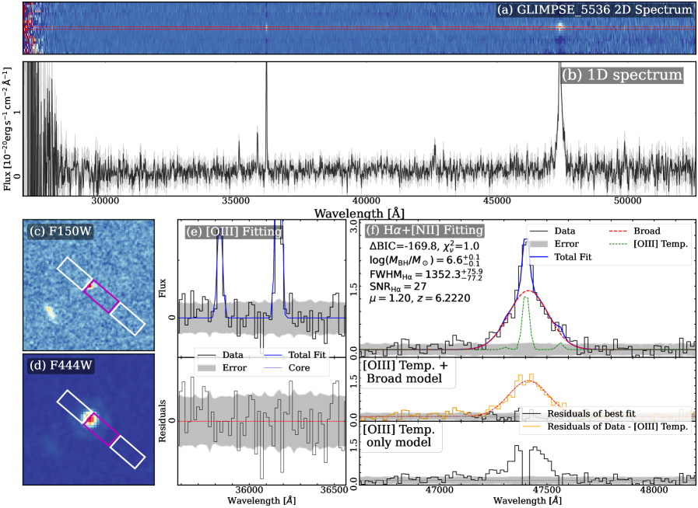Click the "(b) 1D spectrum" panel label

tap(622, 75)
